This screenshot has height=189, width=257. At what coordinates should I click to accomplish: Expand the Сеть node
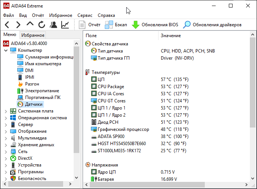[6, 152]
